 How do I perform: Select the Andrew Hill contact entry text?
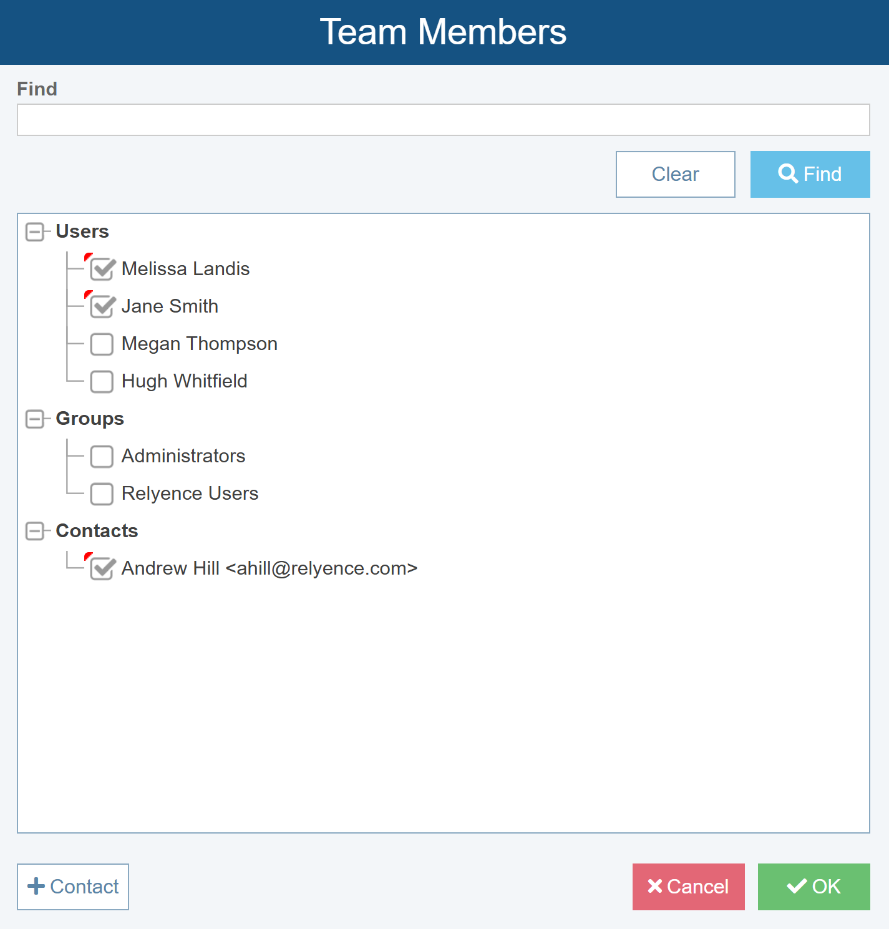269,568
